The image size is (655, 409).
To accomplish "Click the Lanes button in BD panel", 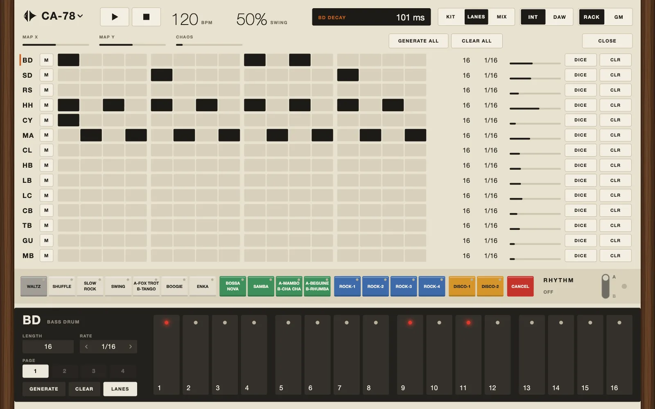I will tap(120, 389).
